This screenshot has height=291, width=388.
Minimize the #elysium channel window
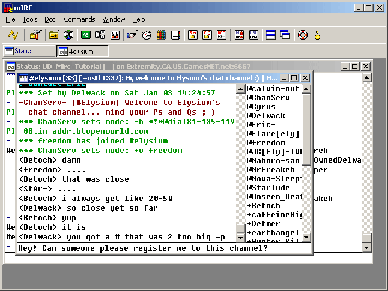coord(284,78)
